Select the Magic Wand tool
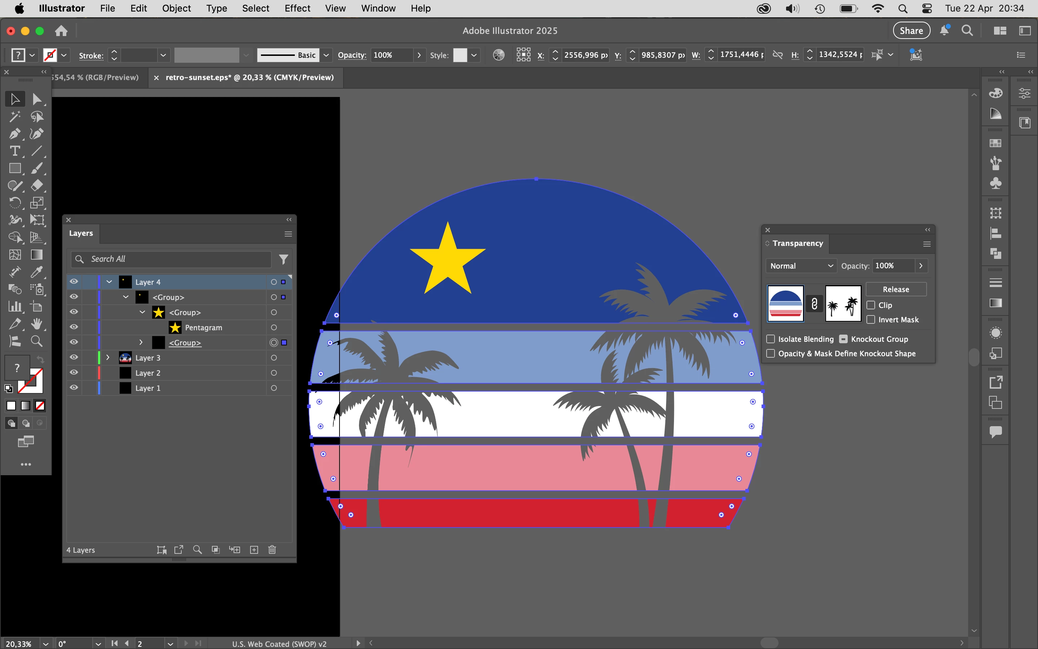This screenshot has width=1038, height=649. (x=14, y=116)
